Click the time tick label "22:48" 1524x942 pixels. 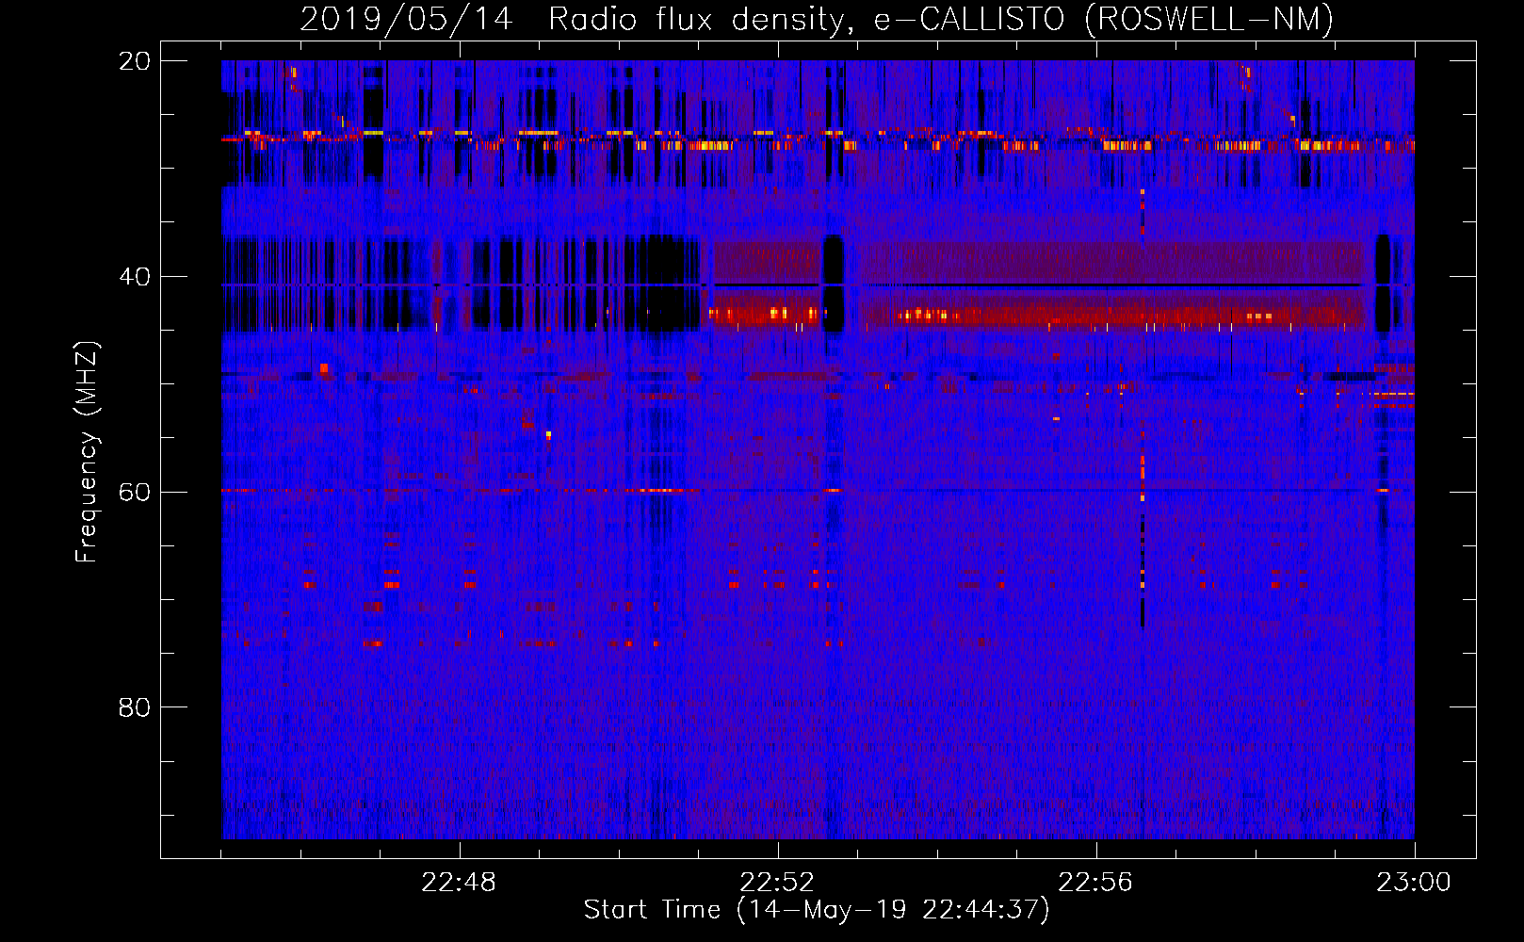tap(459, 882)
